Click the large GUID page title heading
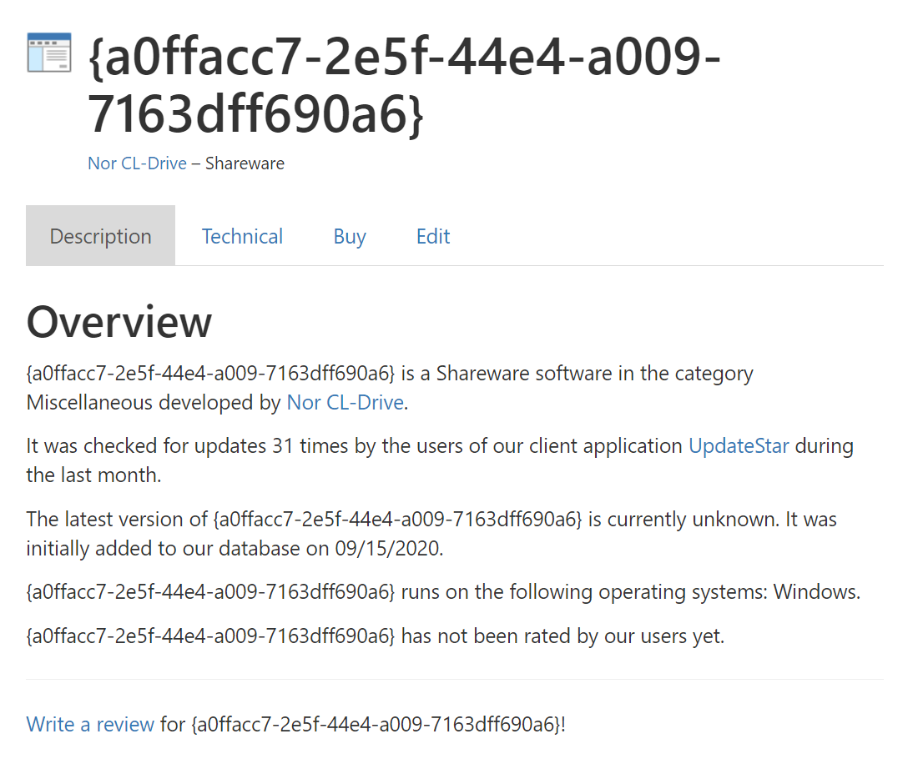The width and height of the screenshot is (918, 784). pos(404,84)
